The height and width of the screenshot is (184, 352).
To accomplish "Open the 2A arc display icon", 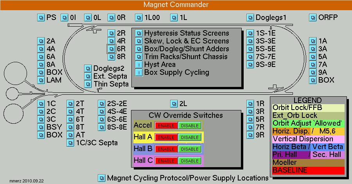I will (x=41, y=41).
